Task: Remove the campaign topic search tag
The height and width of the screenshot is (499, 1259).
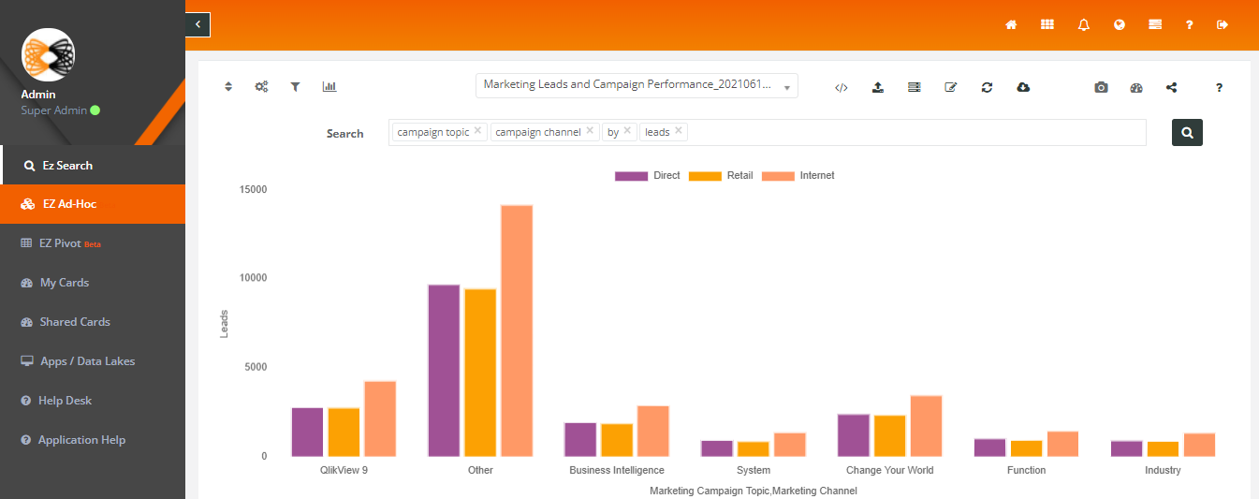Action: coord(477,131)
